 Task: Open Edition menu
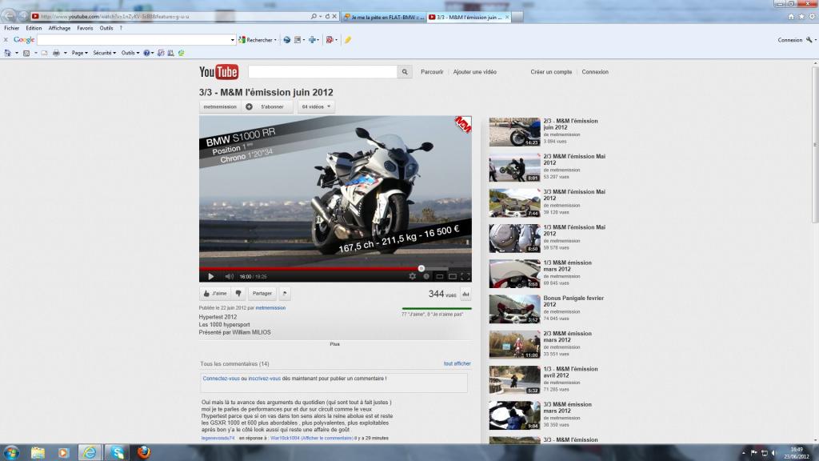click(x=34, y=28)
